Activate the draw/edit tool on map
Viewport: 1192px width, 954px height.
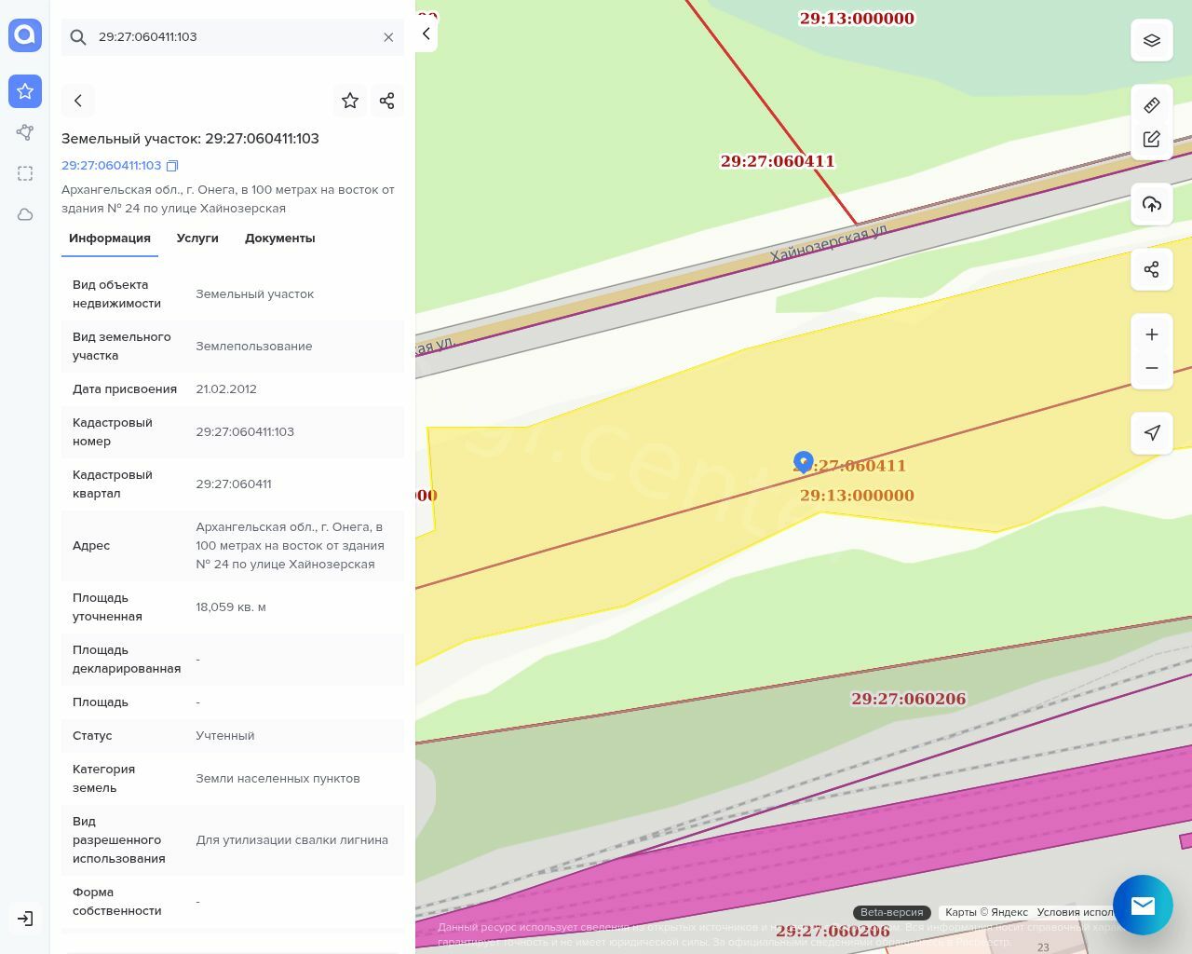tap(1151, 140)
